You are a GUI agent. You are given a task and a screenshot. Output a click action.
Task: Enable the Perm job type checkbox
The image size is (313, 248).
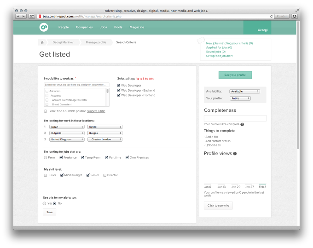[46, 158]
